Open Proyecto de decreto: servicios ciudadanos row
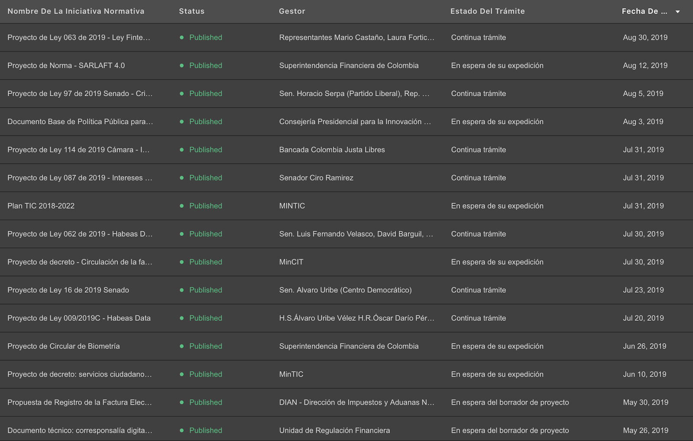The height and width of the screenshot is (441, 693). tap(346, 374)
